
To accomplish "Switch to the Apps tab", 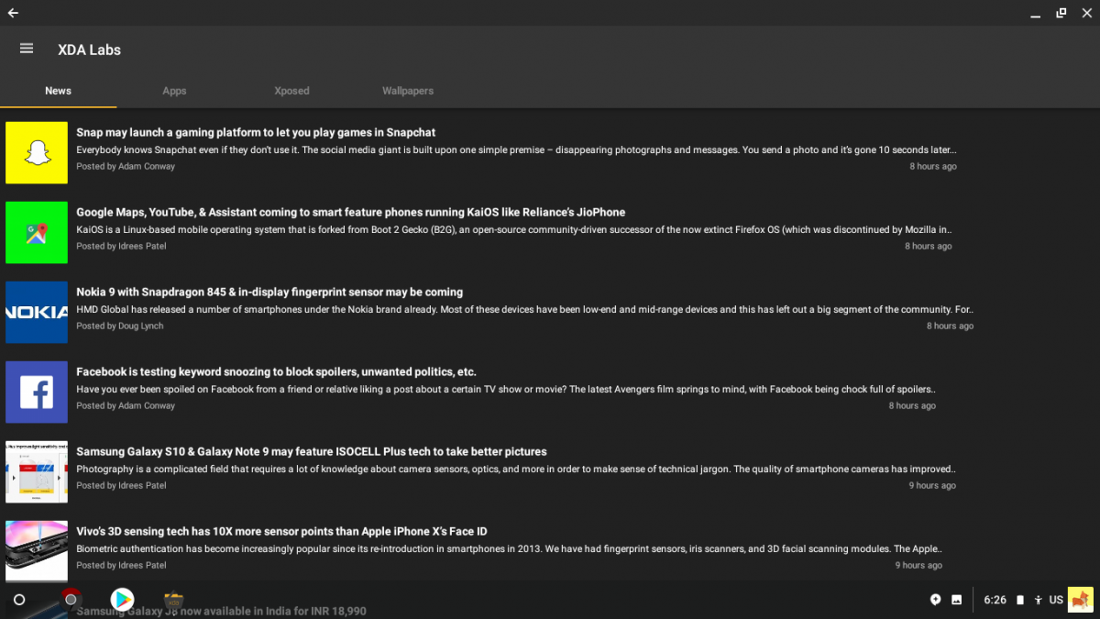I will coord(174,91).
